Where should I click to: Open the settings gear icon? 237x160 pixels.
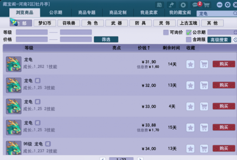pos(227,5)
